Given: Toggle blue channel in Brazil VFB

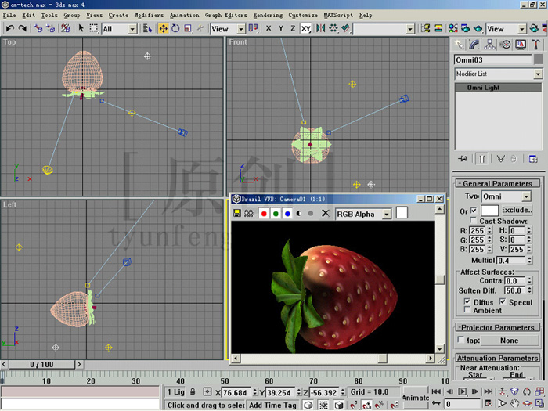Looking at the screenshot, I should tap(287, 214).
